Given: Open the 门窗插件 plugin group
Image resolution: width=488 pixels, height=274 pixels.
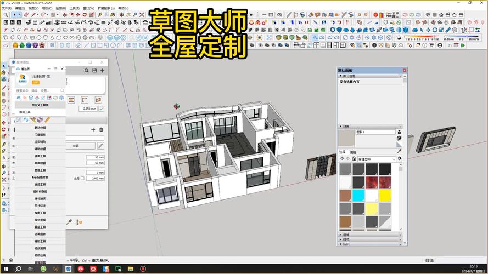Looking at the screenshot, I should tap(40, 134).
